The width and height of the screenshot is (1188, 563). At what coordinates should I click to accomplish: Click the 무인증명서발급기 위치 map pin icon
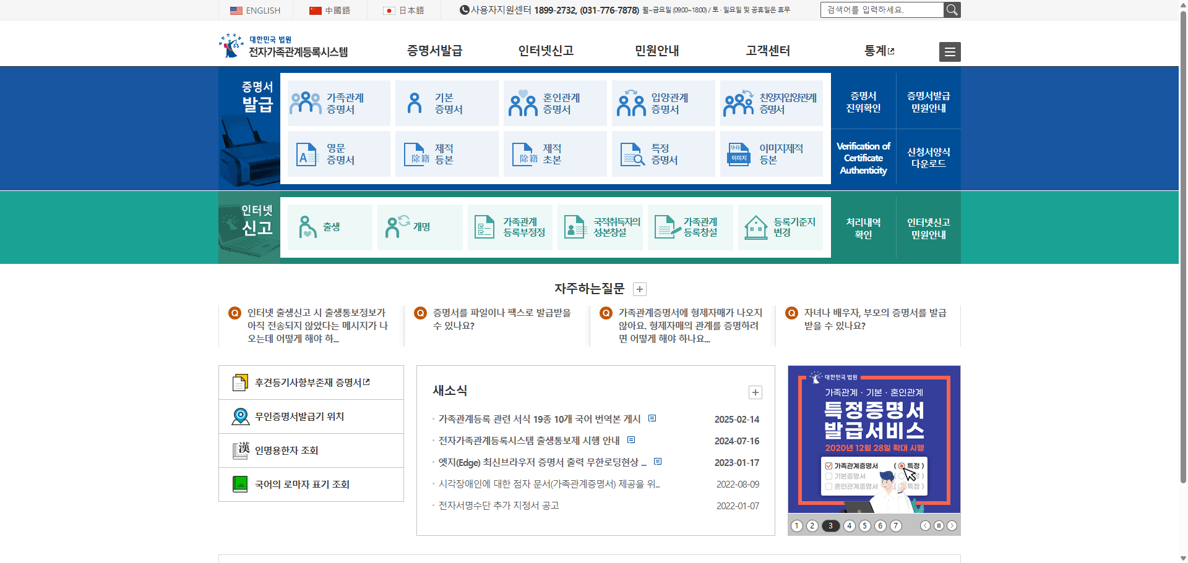pyautogui.click(x=239, y=416)
